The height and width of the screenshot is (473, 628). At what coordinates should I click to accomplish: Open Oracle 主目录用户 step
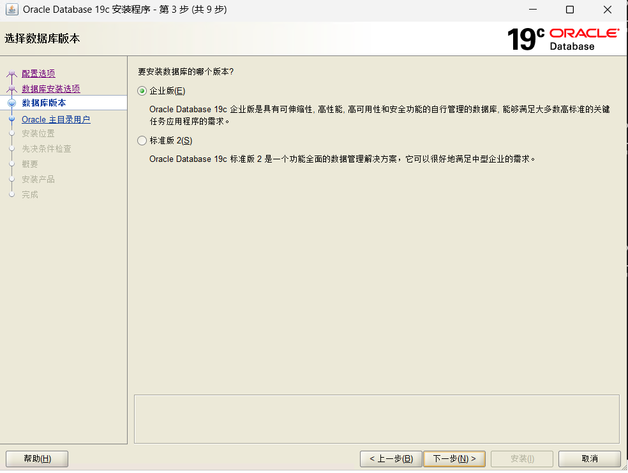pos(56,119)
